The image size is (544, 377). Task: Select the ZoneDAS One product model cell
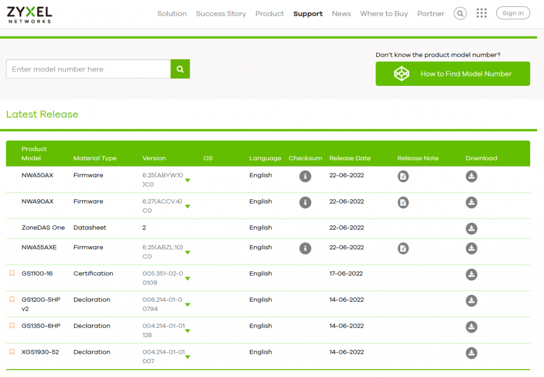click(44, 227)
